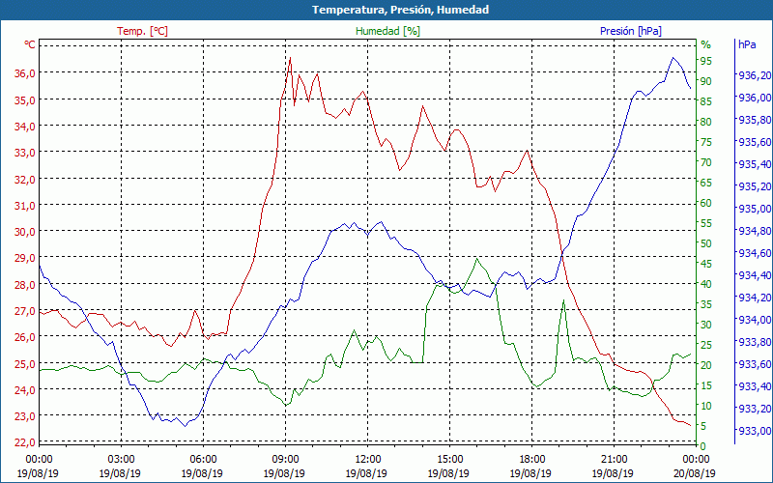This screenshot has height=483, width=773.
Task: Click the 06:00 time axis label
Action: tap(203, 460)
